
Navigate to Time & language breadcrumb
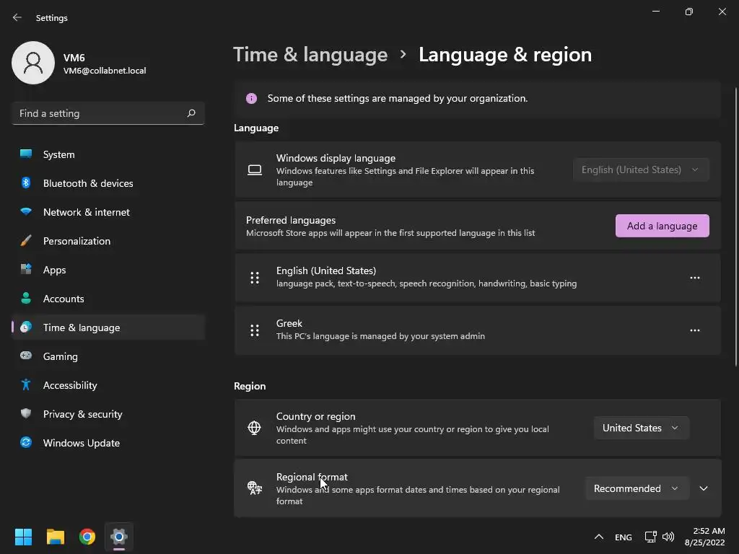tap(310, 55)
